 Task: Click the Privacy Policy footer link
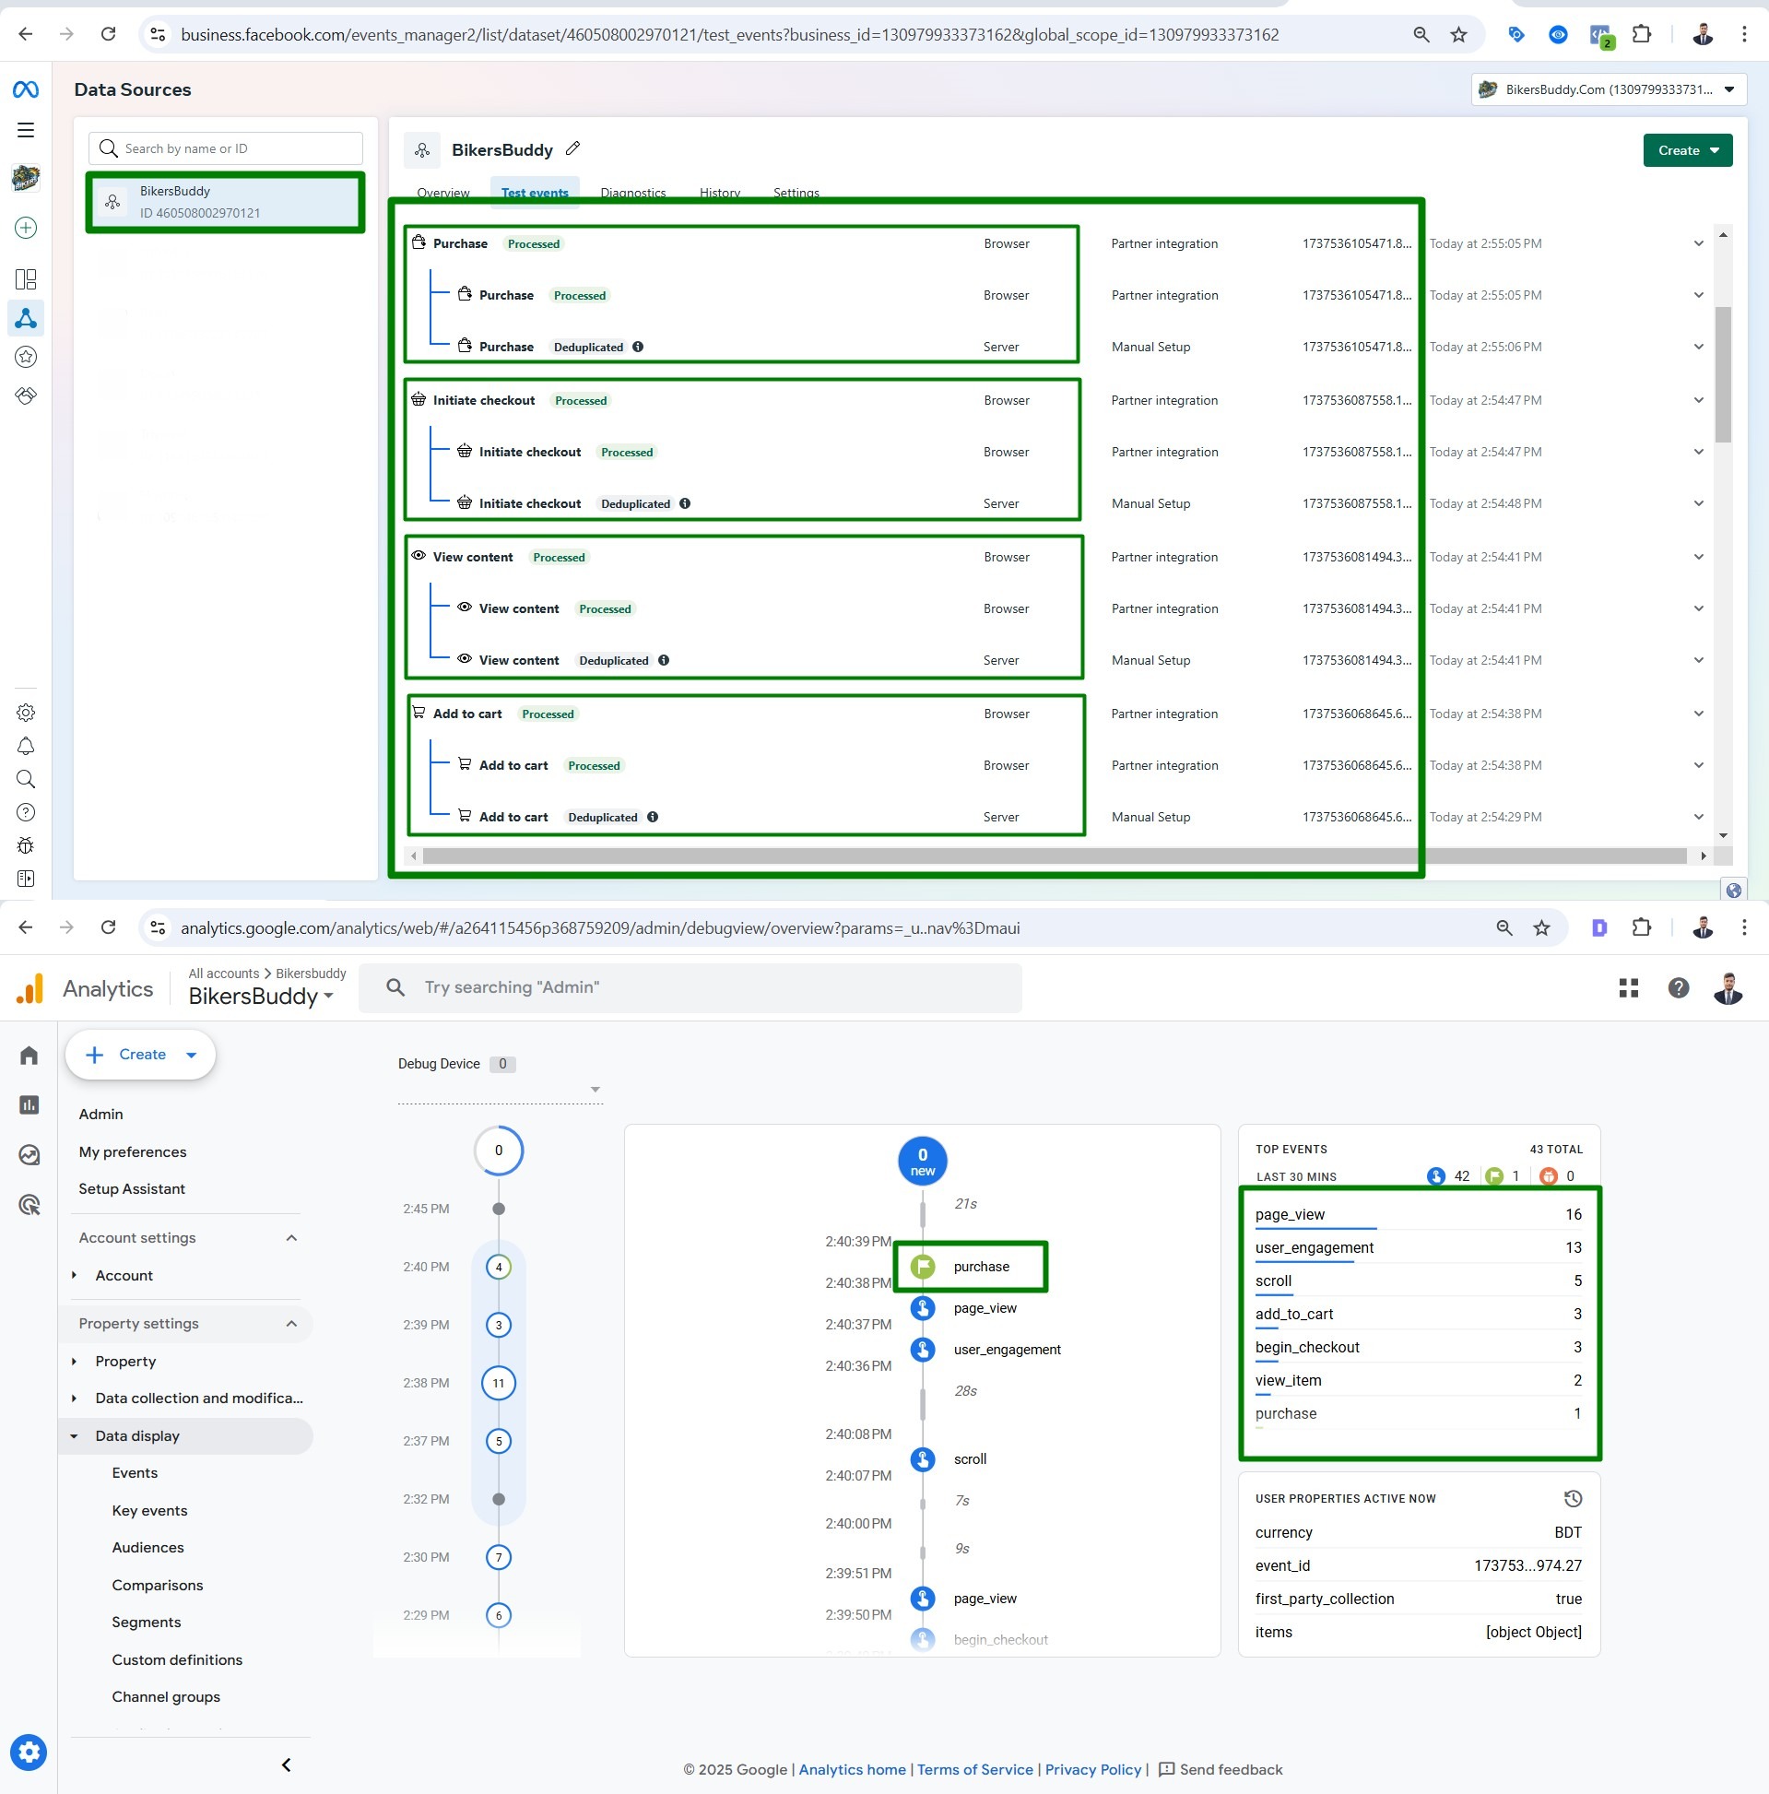tap(1092, 1769)
